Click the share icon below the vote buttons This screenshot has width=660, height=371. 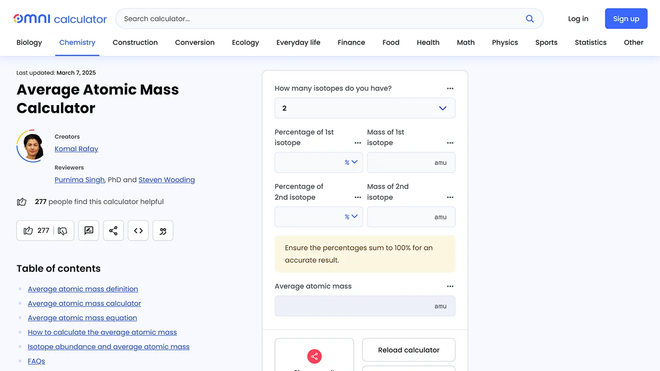[113, 230]
